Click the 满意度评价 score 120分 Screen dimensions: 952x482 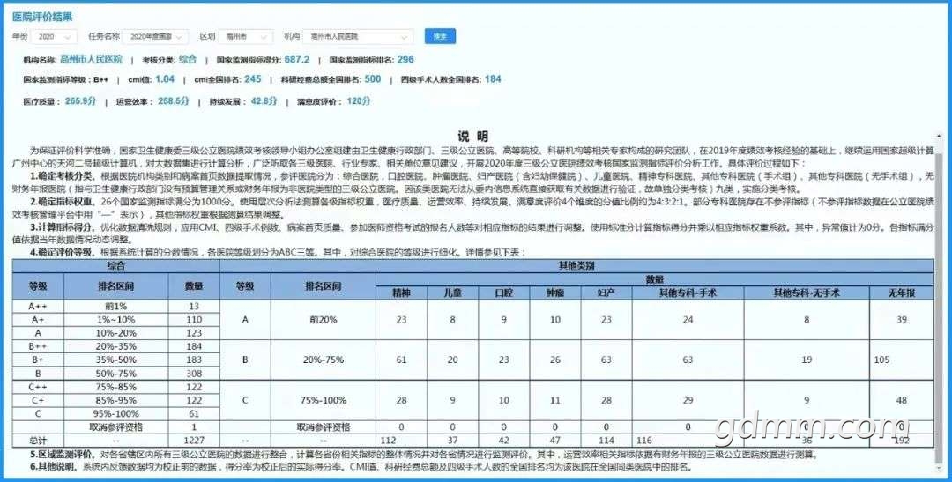click(359, 101)
